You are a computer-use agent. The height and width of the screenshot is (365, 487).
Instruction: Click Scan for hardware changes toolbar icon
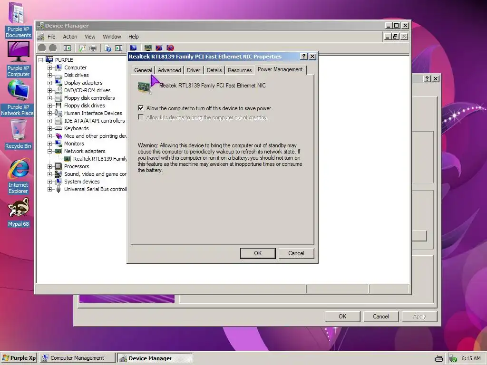tap(133, 48)
